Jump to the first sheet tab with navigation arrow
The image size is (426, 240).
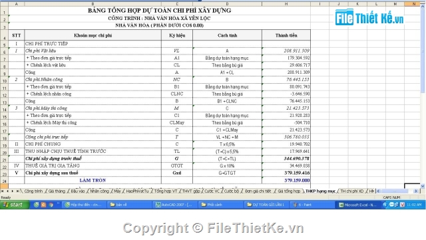[3, 191]
